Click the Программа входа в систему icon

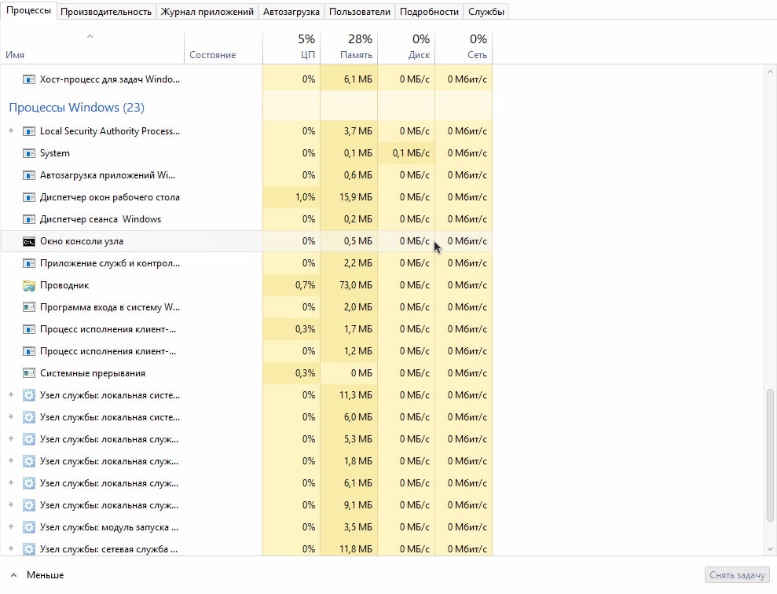tap(29, 307)
